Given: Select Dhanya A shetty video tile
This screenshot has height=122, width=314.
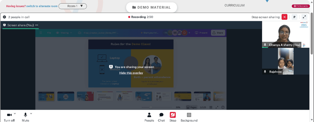Looking at the screenshot, I should coord(285,35).
